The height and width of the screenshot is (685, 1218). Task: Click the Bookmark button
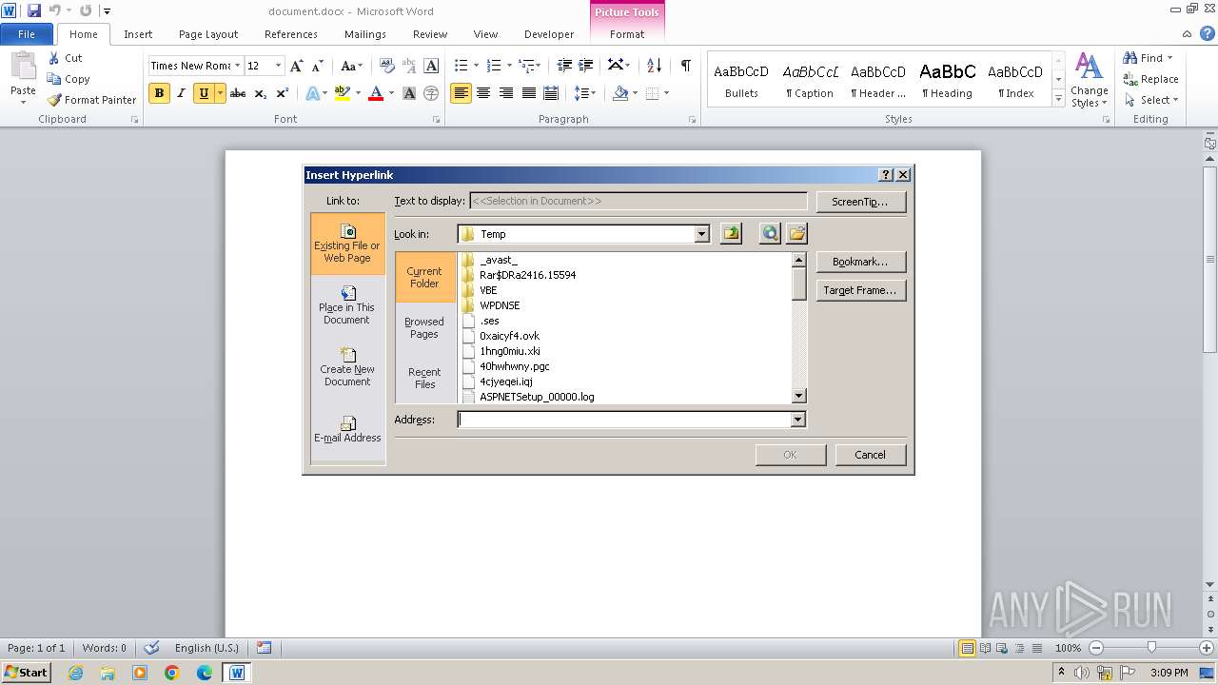click(x=859, y=262)
